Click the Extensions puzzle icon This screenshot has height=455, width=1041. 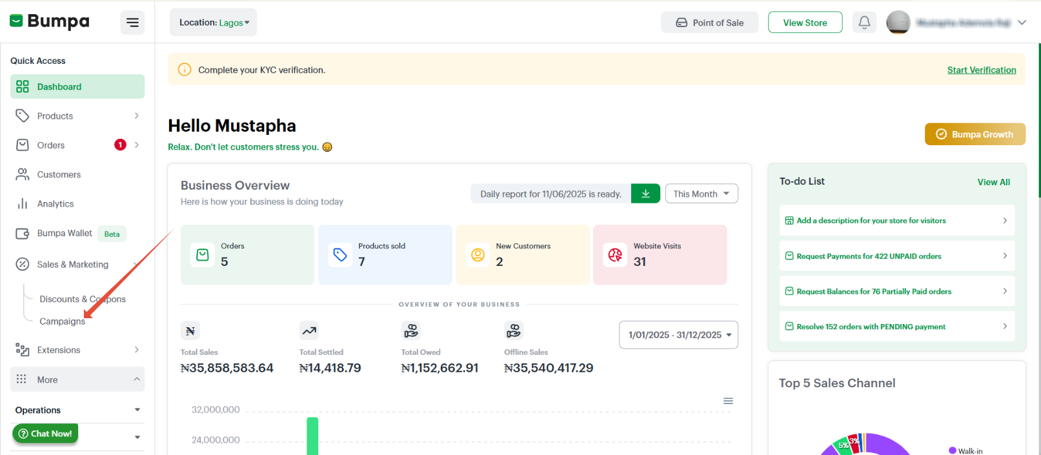pos(23,350)
